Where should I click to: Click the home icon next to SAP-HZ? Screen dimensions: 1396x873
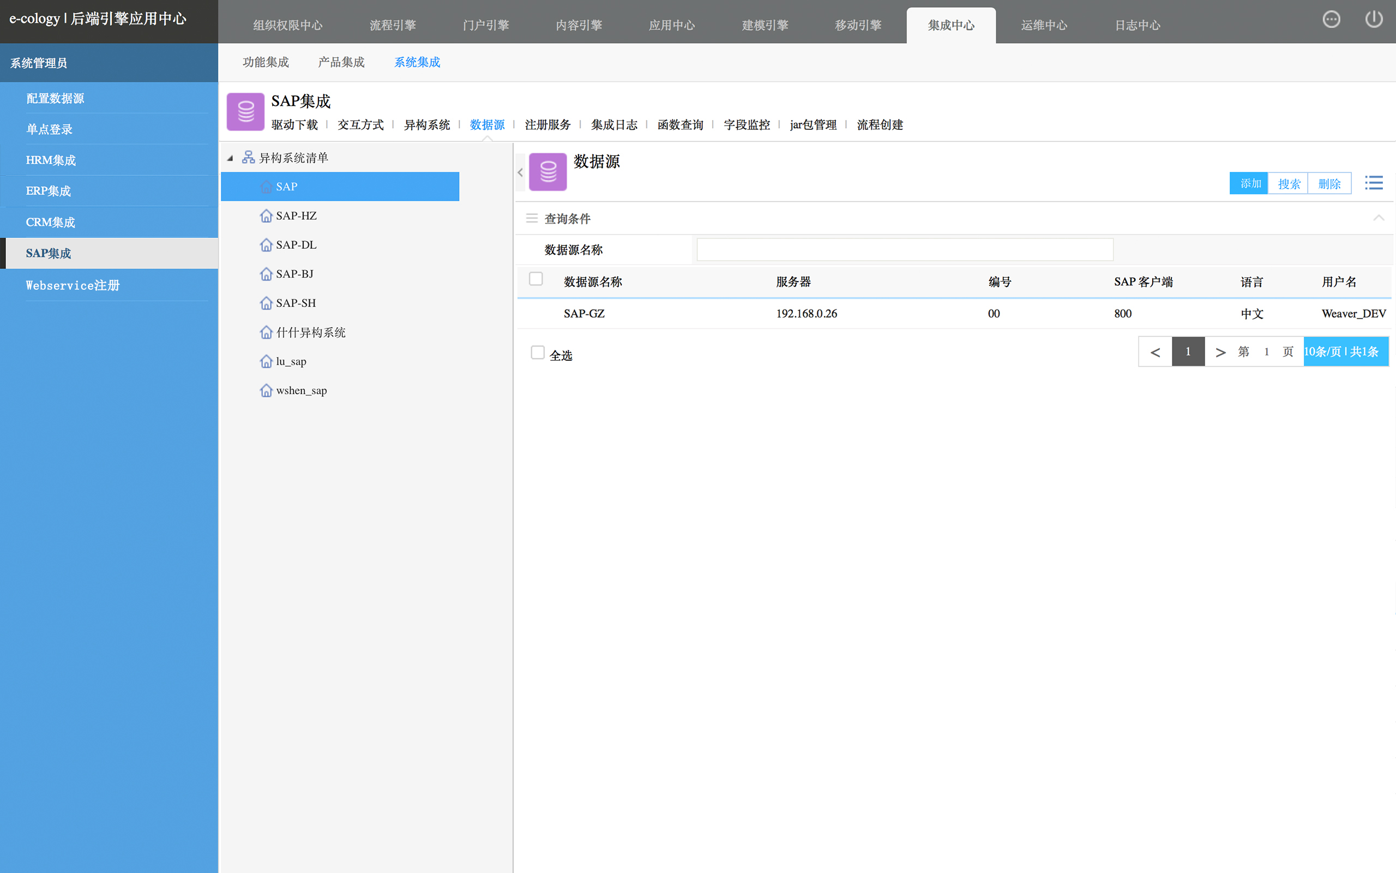tap(266, 216)
